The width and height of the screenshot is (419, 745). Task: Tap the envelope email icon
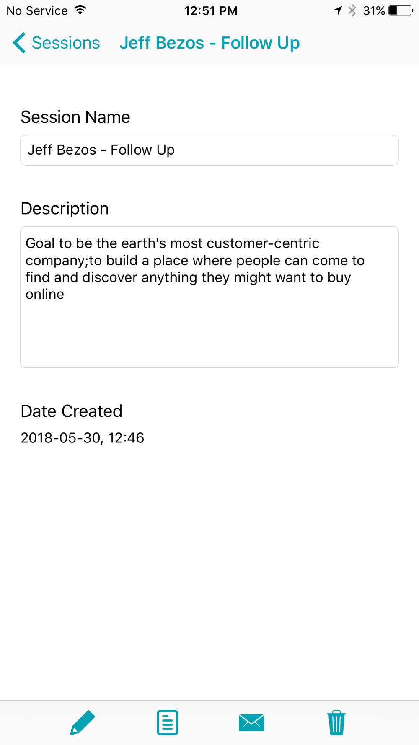pyautogui.click(x=251, y=722)
